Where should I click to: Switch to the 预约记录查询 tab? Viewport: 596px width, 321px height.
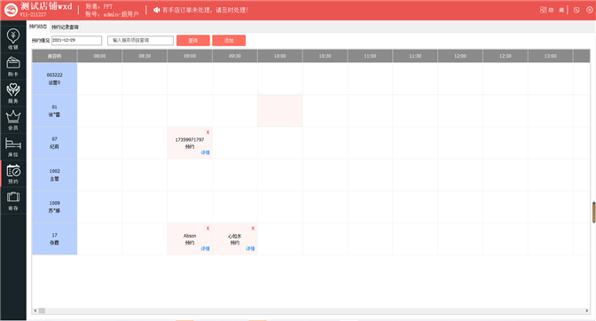[x=65, y=27]
